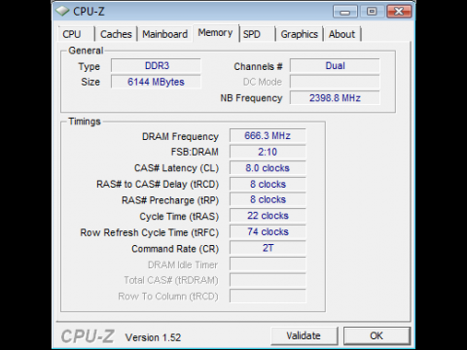Click the FSB:DRAM 2:10 value
The height and width of the screenshot is (350, 467).
268,152
